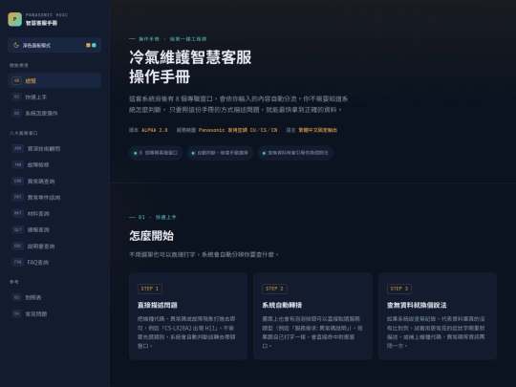Click the STEP 2 badge

[x=274, y=289]
